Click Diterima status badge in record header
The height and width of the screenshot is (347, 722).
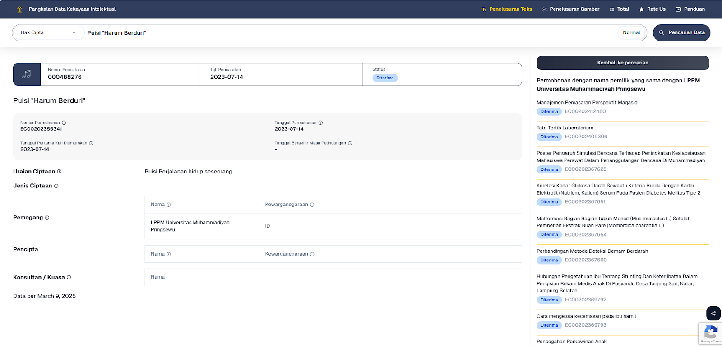[385, 78]
